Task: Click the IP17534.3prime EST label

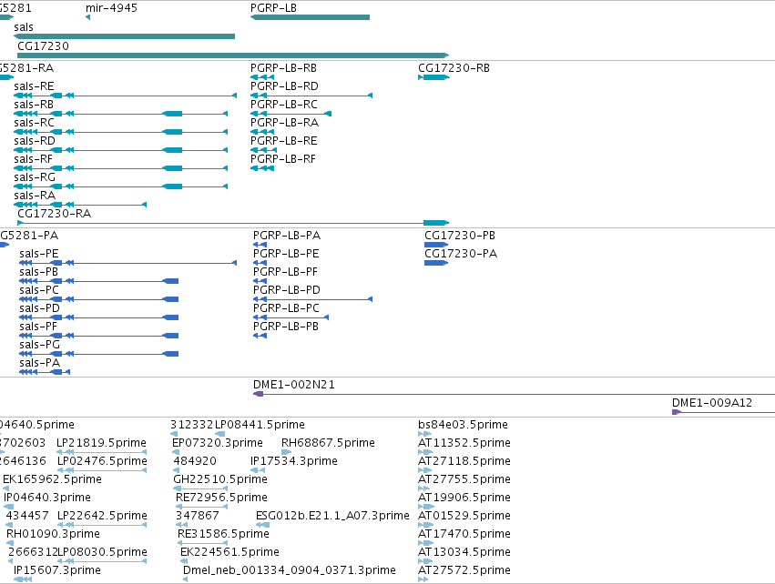Action: (294, 461)
